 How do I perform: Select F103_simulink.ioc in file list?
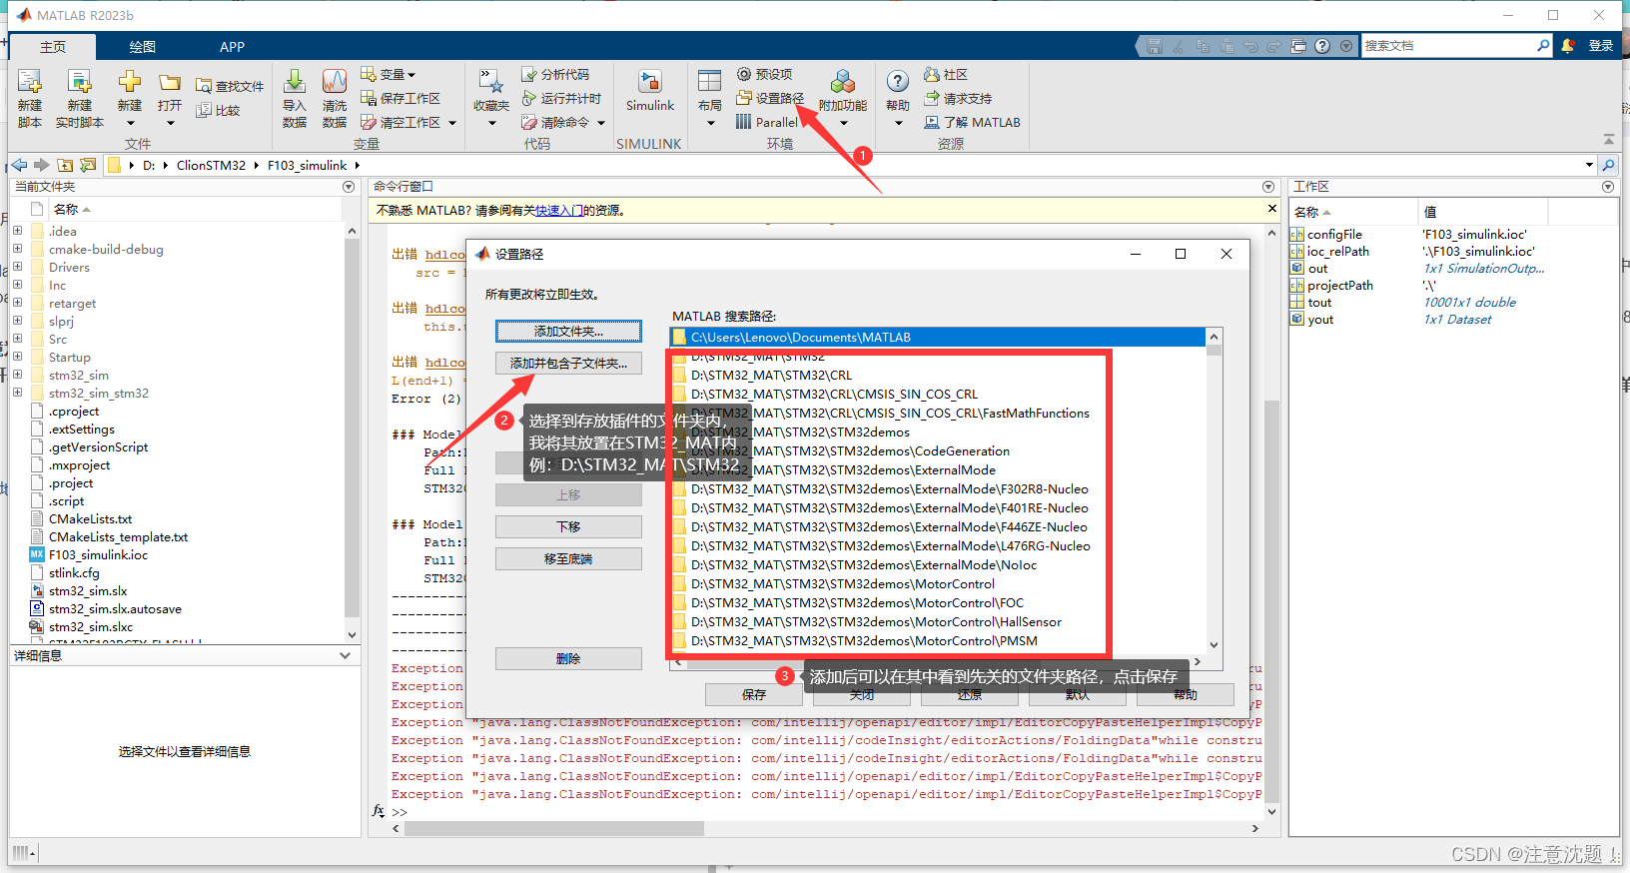click(x=98, y=554)
